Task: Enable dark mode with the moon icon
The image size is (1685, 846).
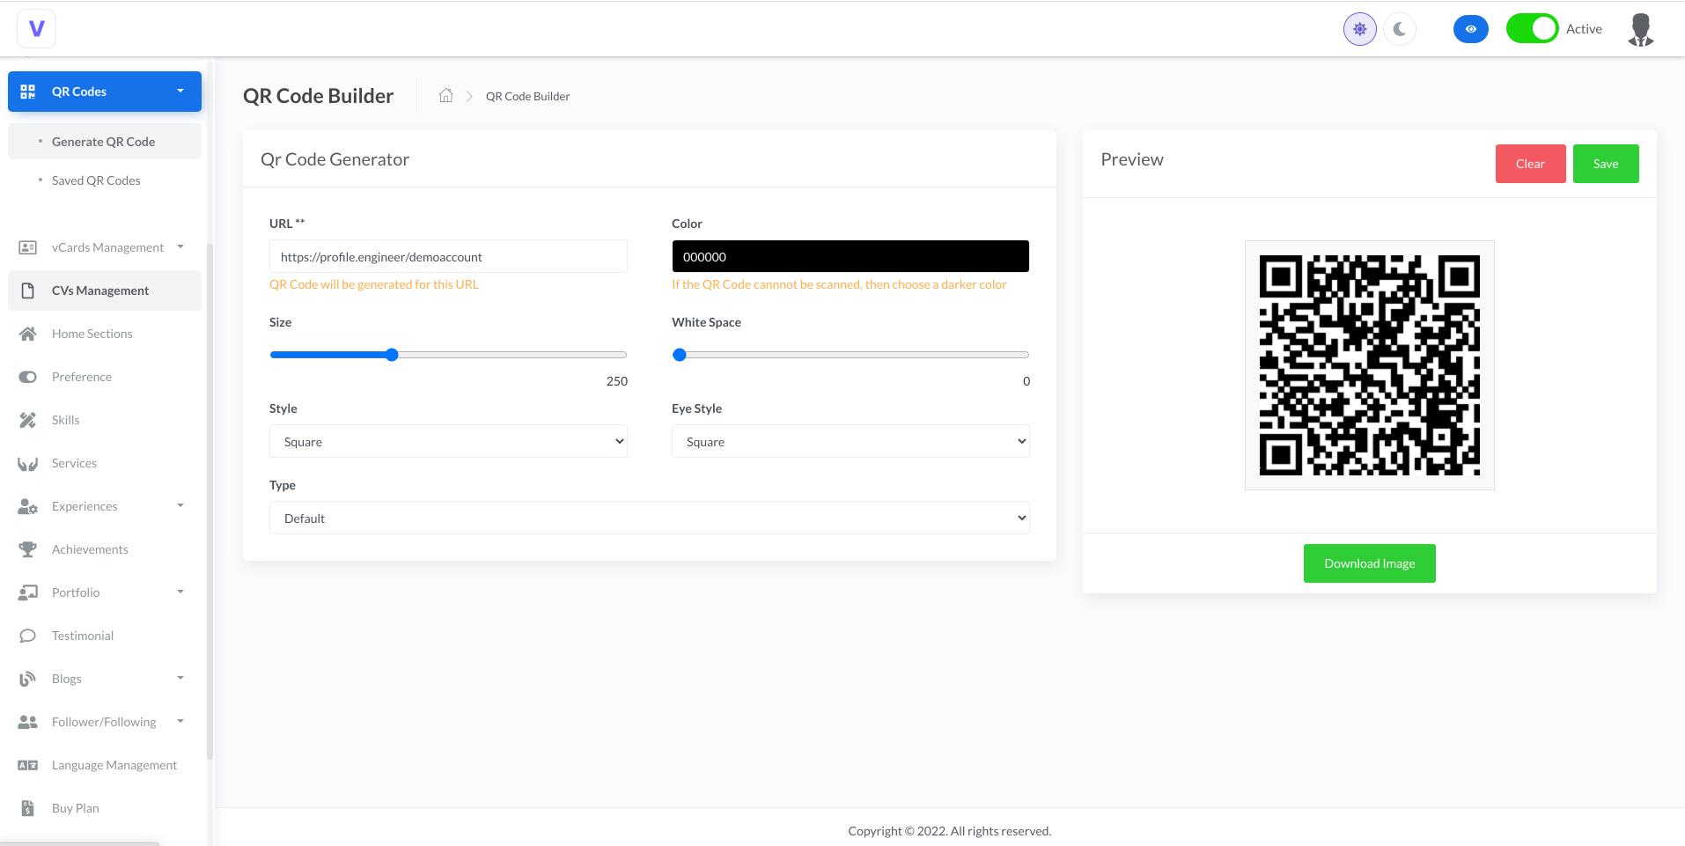Action: pos(1399,28)
